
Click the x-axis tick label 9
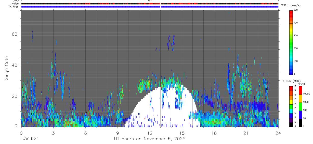point(118,133)
